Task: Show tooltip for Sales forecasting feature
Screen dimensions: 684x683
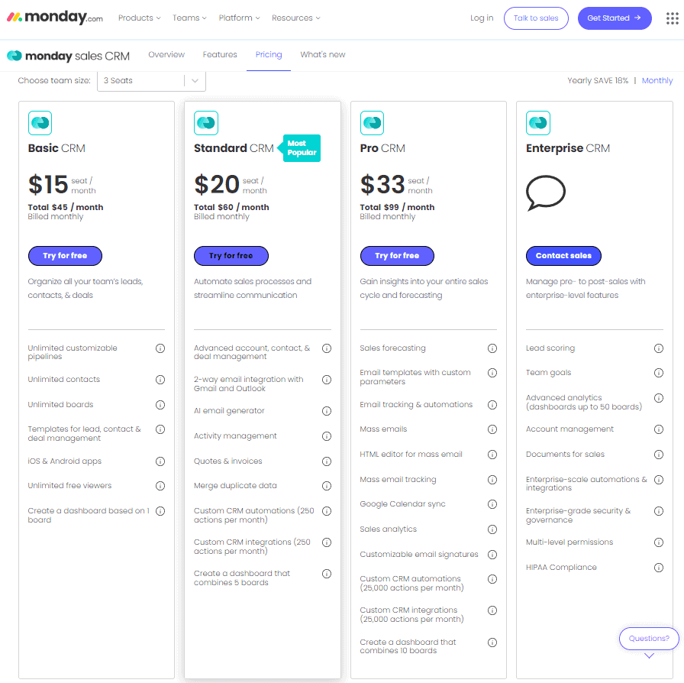Action: 492,348
